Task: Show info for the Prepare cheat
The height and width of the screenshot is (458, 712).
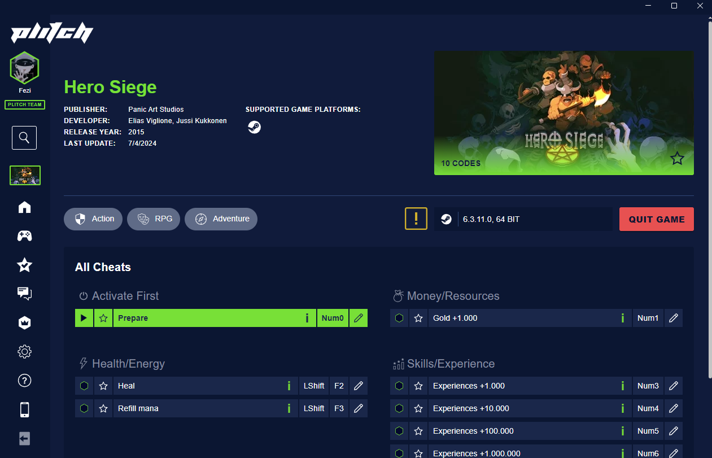Action: coord(307,318)
